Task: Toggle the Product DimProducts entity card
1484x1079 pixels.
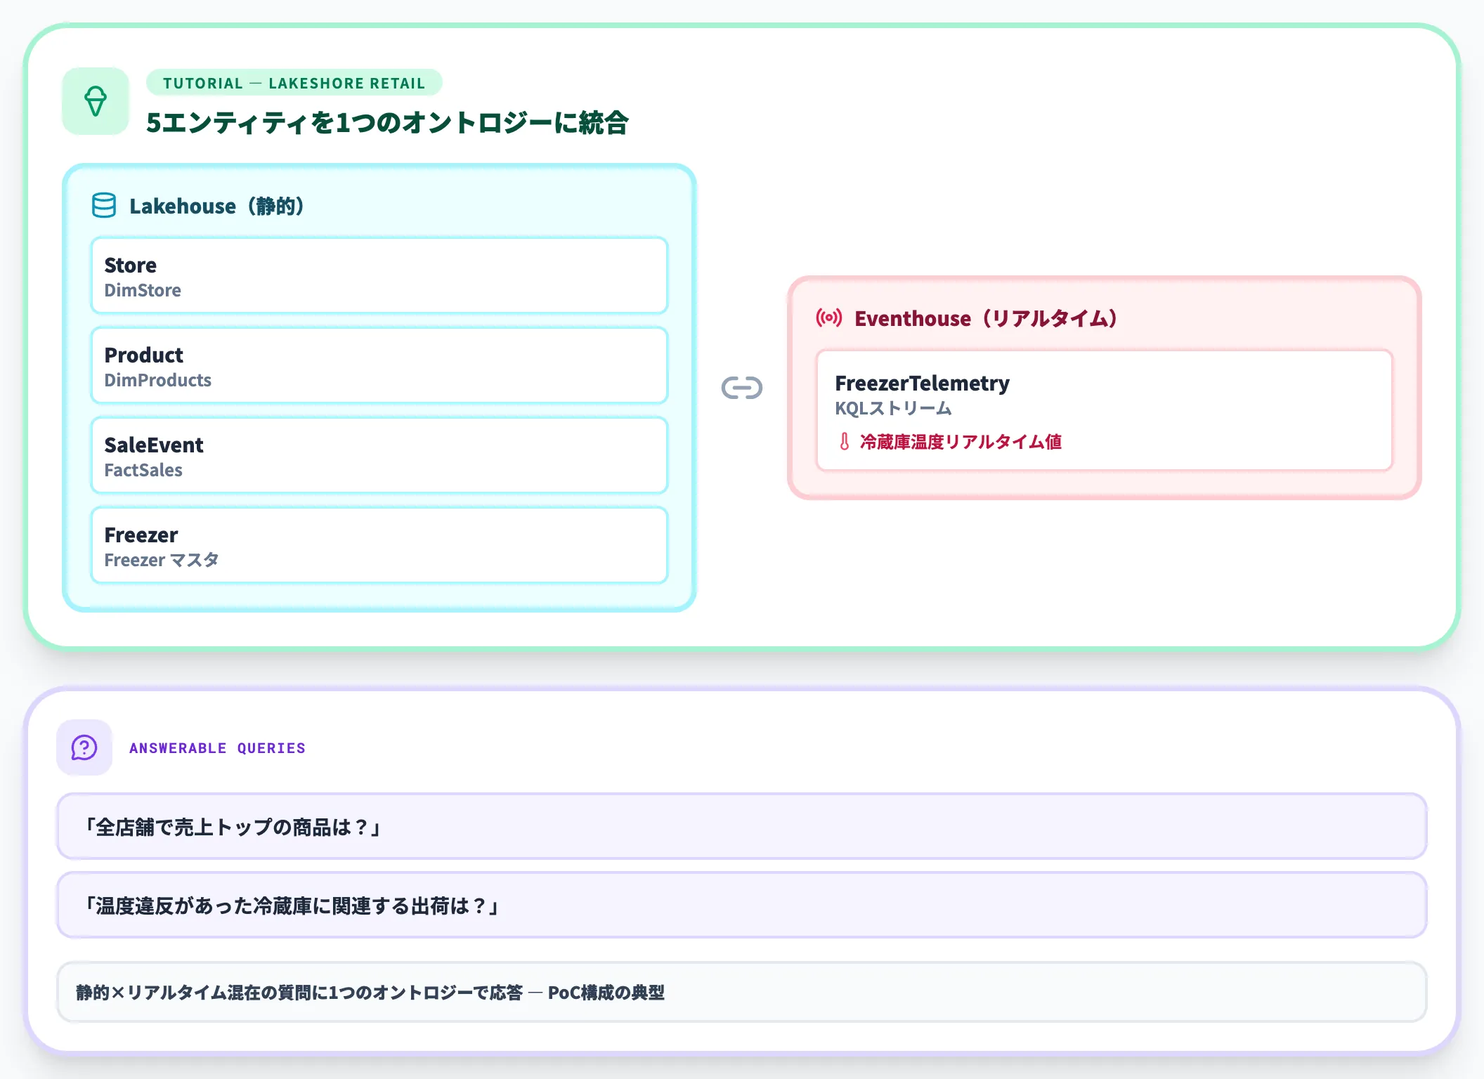Action: coord(378,366)
